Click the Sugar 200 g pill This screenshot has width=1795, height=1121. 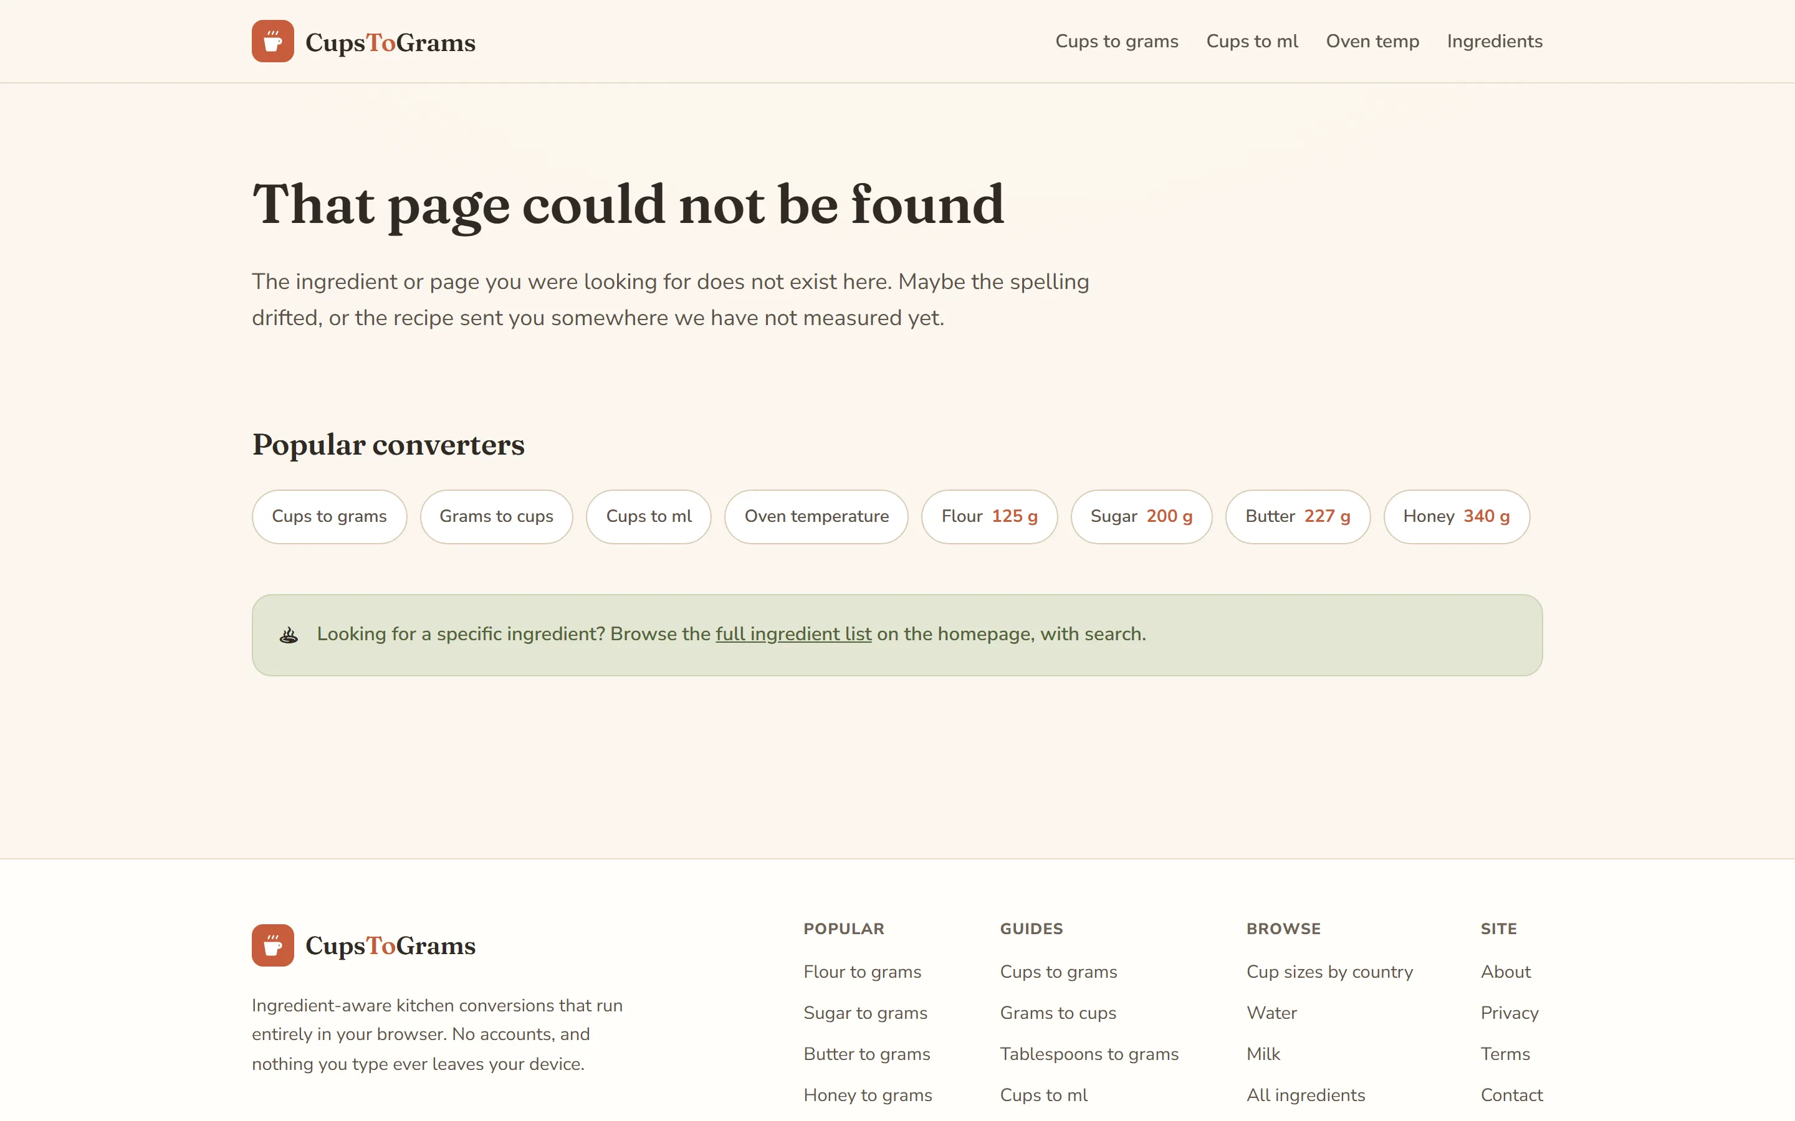point(1141,517)
